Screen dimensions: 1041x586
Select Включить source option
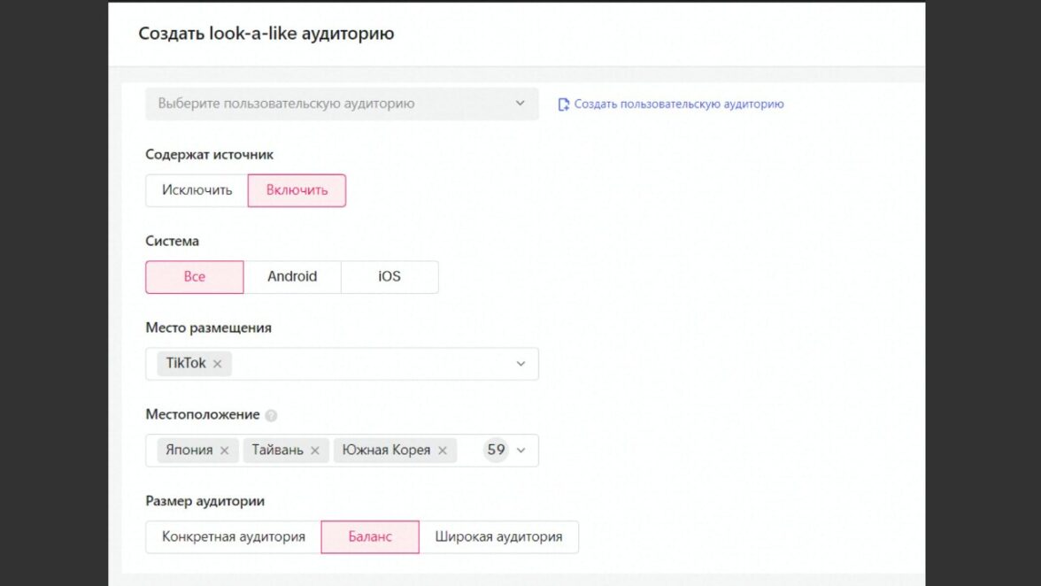click(x=297, y=190)
